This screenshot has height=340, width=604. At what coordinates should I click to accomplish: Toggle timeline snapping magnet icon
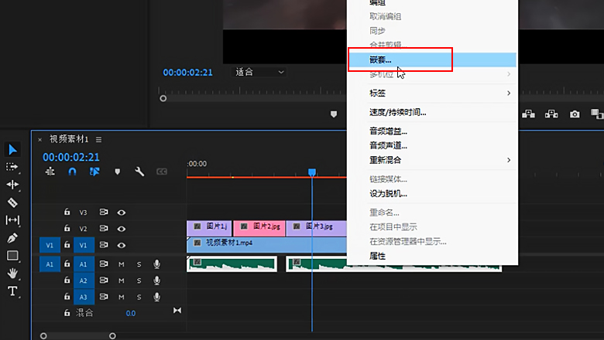click(72, 172)
